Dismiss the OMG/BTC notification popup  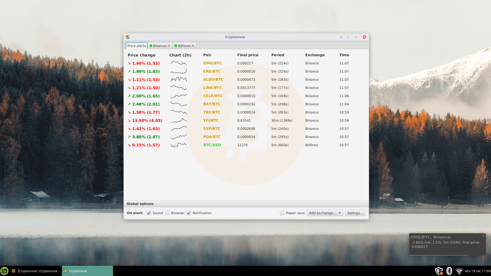pos(483,236)
